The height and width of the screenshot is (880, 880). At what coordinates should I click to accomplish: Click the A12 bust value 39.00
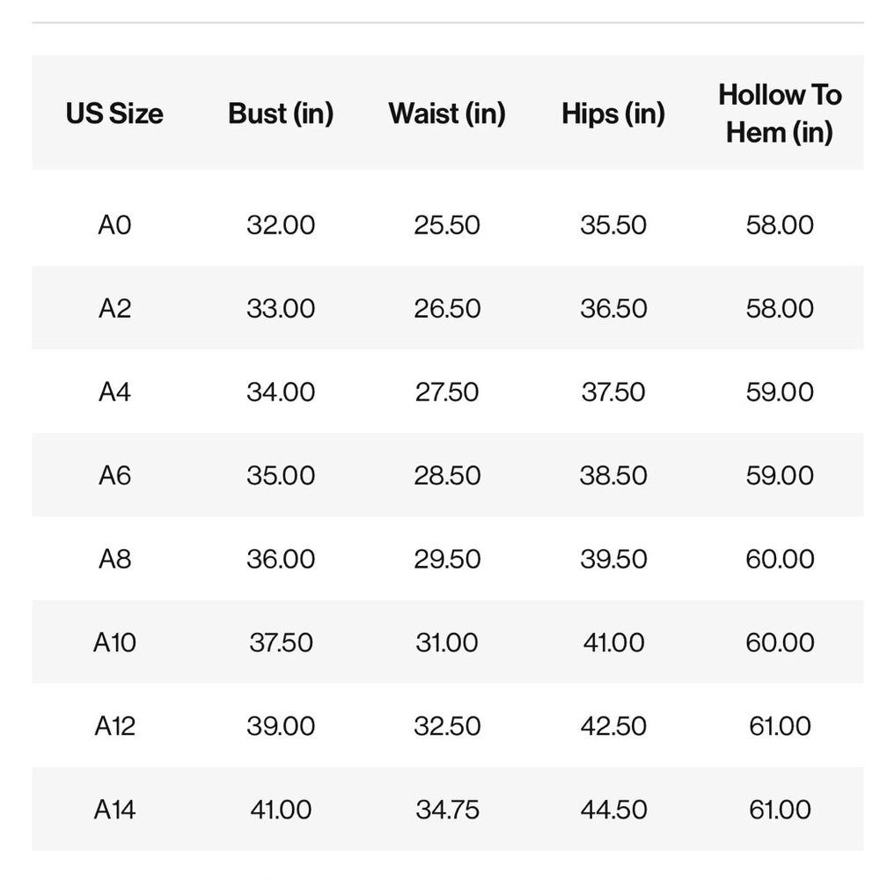tap(281, 726)
